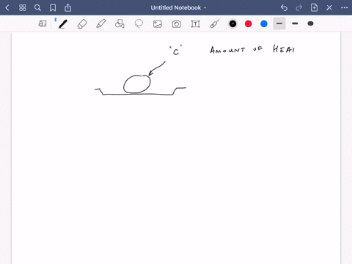352x264 pixels.
Task: Select the medium stroke width
Action: tap(295, 23)
